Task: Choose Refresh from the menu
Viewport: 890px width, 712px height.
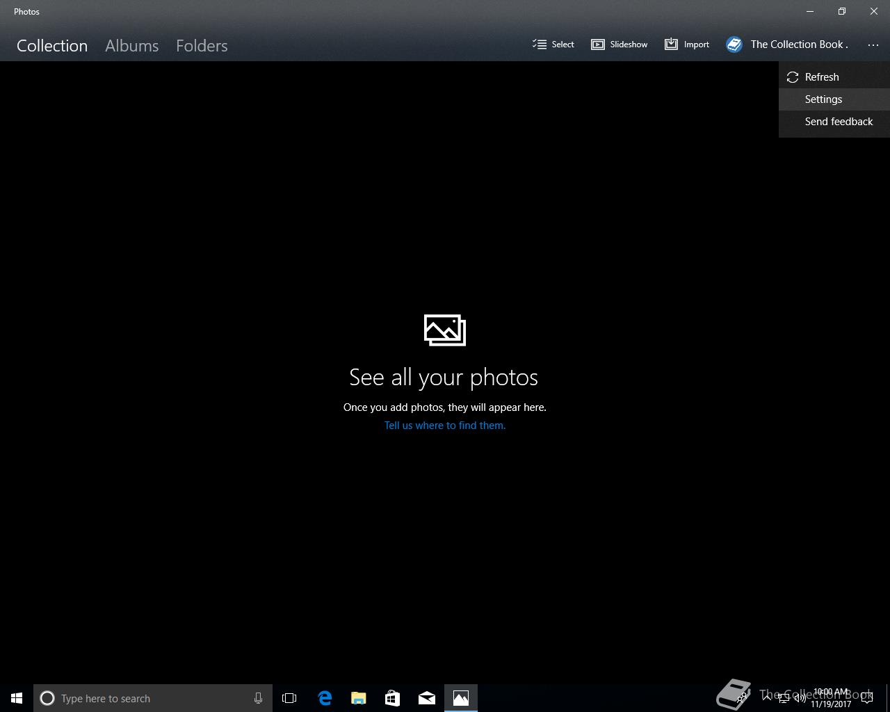Action: click(834, 77)
